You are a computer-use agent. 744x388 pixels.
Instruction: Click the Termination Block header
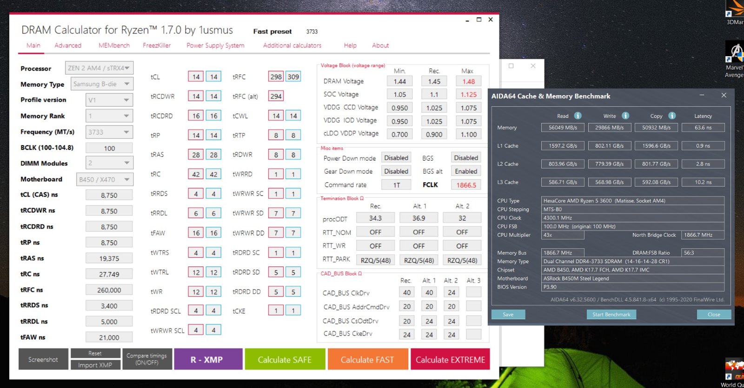(x=341, y=198)
